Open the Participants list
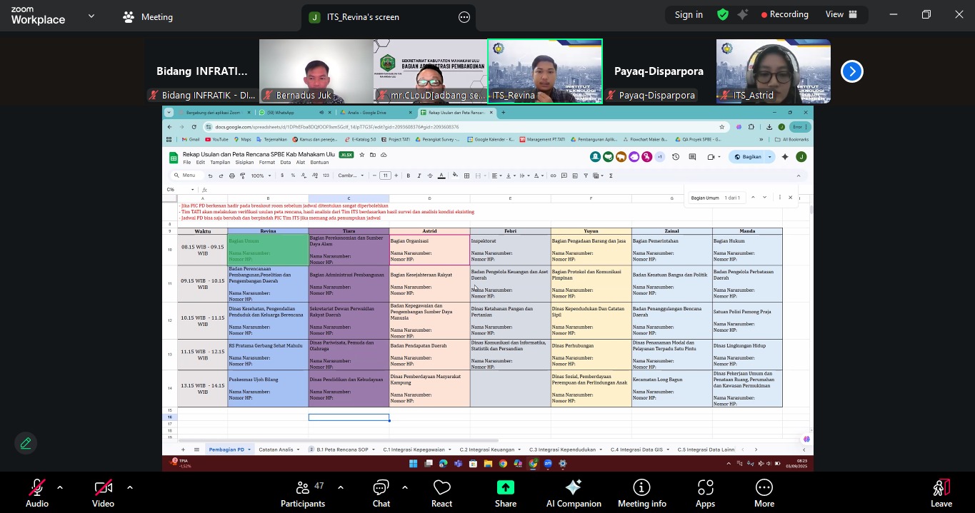Screen dimensions: 975x513 pyautogui.click(x=303, y=493)
